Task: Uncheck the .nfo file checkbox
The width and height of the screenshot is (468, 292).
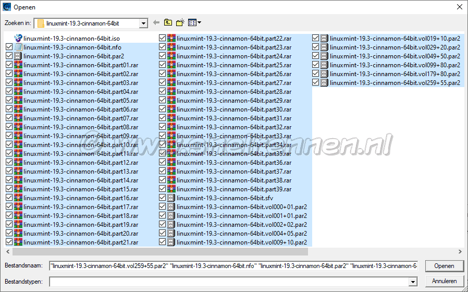Action: (9, 47)
